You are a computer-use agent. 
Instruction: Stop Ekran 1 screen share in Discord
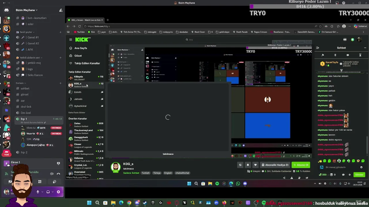point(58,163)
